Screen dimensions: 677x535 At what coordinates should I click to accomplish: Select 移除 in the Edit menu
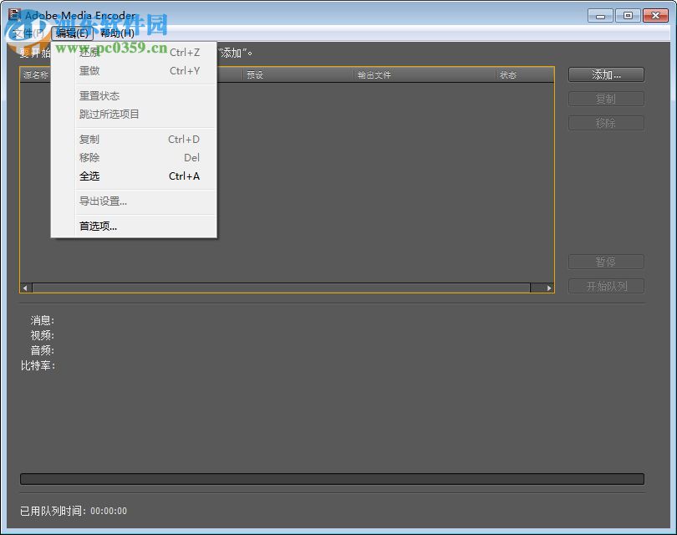(89, 157)
